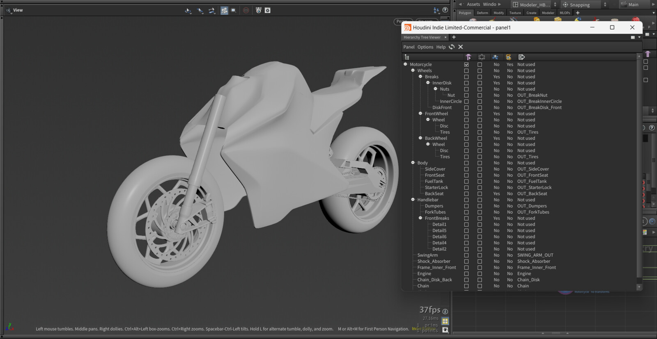Image resolution: width=657 pixels, height=339 pixels.
Task: Check the second checkbox in Engine row
Action: pyautogui.click(x=480, y=274)
